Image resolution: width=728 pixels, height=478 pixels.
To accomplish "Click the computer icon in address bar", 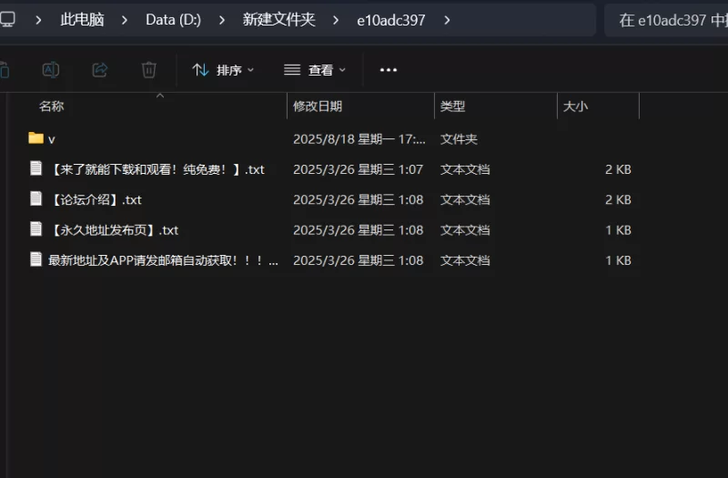I will (7, 19).
